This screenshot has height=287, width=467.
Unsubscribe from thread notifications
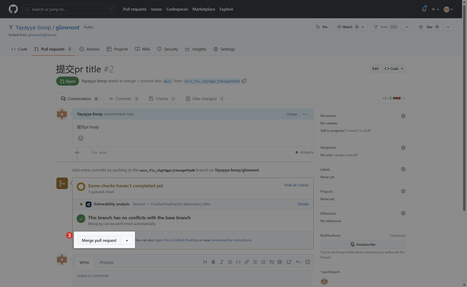(x=363, y=244)
